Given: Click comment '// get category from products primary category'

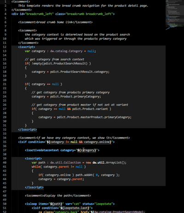Looking at the screenshot, I should (x=70, y=92).
